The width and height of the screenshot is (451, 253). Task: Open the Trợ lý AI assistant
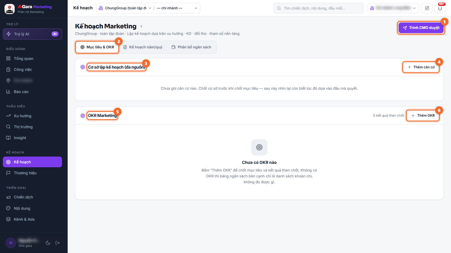(32, 34)
